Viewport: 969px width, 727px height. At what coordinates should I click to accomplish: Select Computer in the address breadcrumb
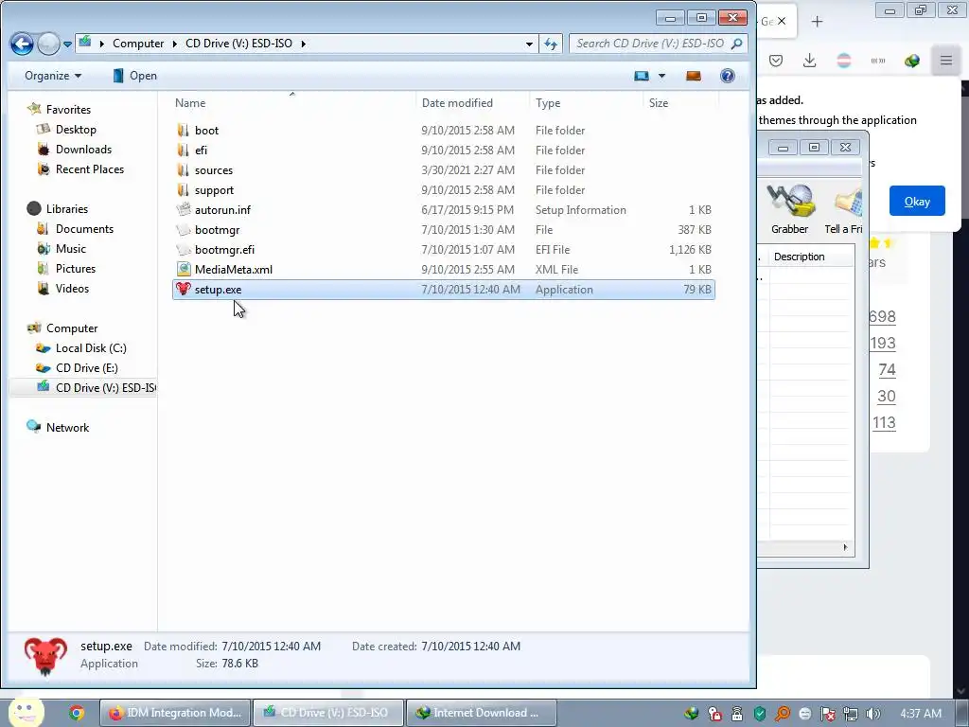point(138,44)
